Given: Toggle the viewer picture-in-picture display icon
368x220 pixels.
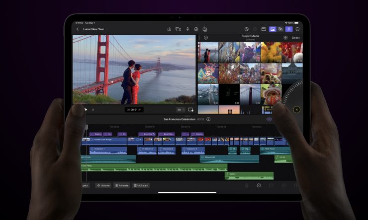Looking at the screenshot, I should (x=190, y=110).
